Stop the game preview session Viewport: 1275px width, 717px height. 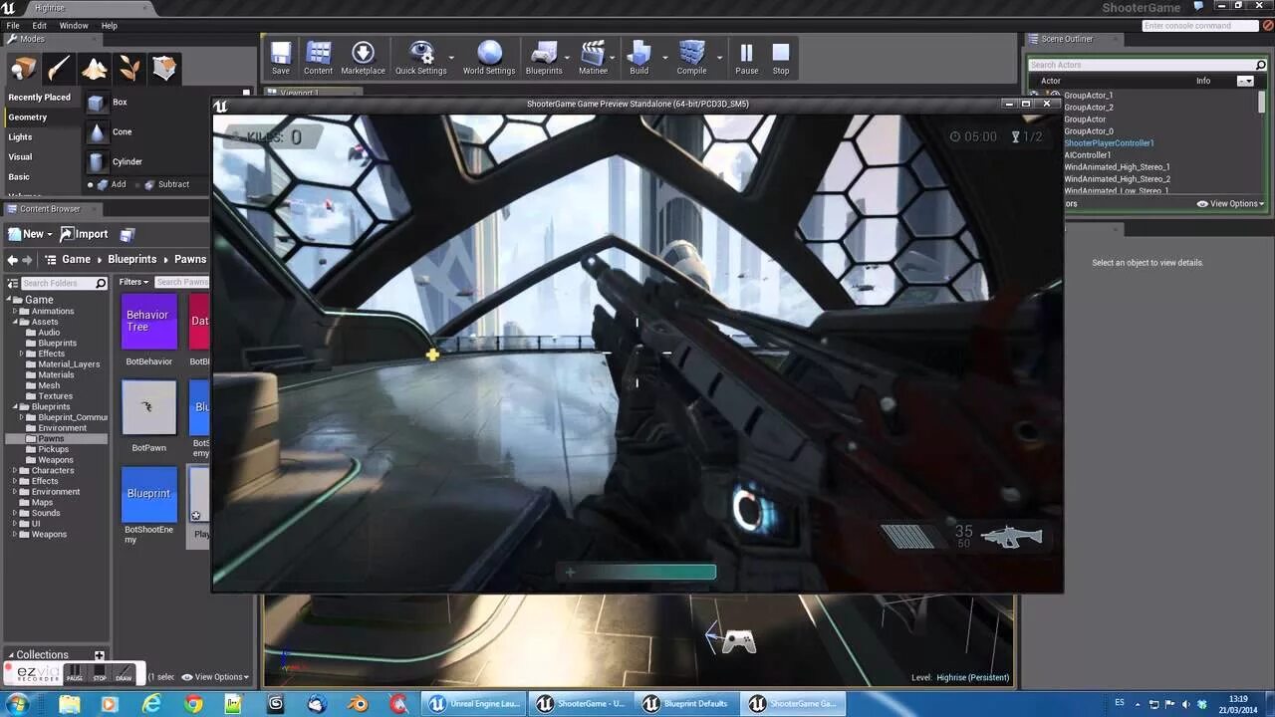click(781, 58)
